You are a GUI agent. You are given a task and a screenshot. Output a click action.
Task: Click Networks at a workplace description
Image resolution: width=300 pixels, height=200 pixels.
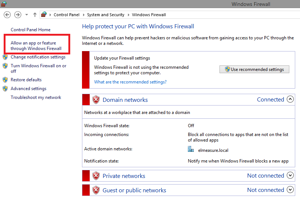137,113
